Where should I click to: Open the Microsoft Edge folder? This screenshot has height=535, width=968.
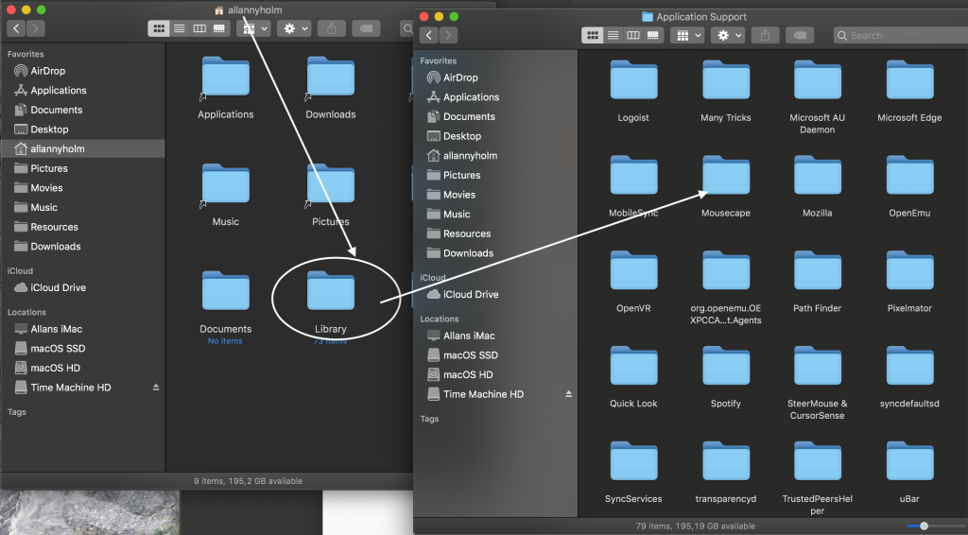point(910,79)
